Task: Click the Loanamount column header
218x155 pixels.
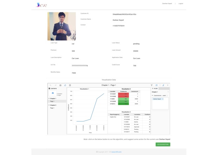Action: pyautogui.click(x=135, y=92)
